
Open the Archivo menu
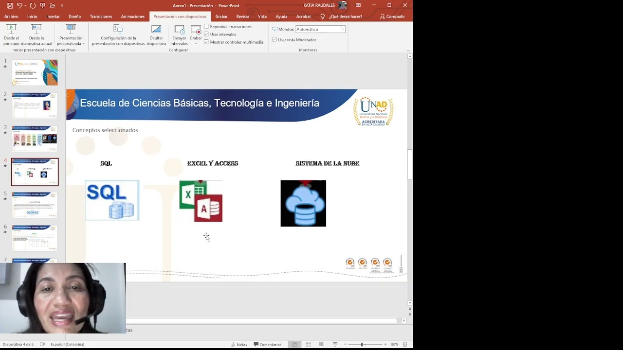[11, 17]
